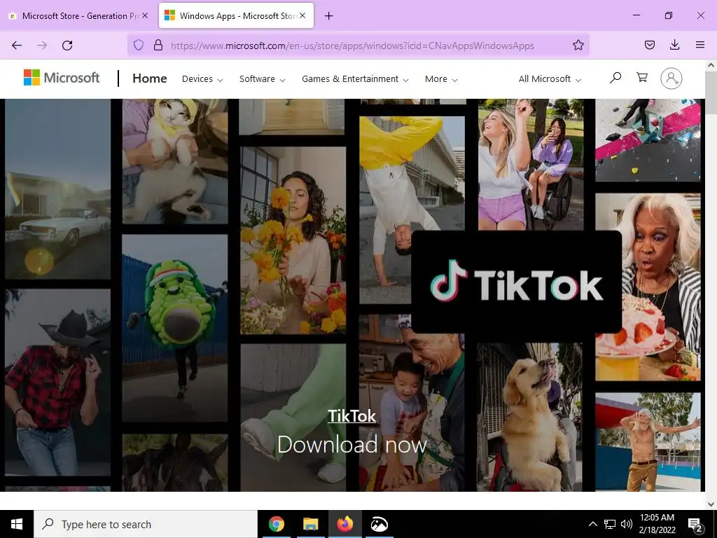Viewport: 717px width, 538px height.
Task: Expand the More dropdown
Action: click(441, 78)
